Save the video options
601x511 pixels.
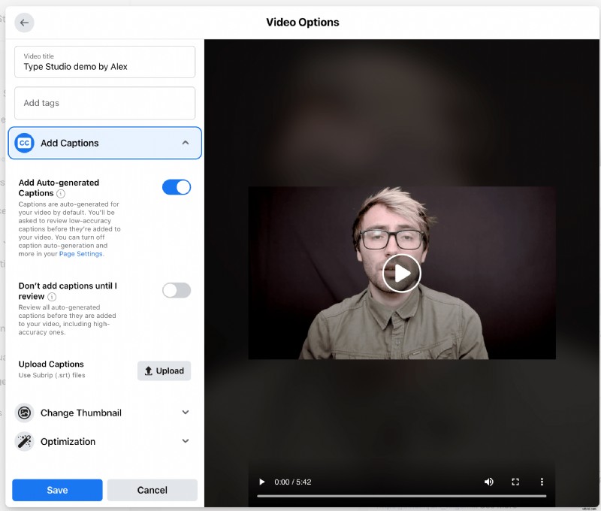(x=56, y=490)
